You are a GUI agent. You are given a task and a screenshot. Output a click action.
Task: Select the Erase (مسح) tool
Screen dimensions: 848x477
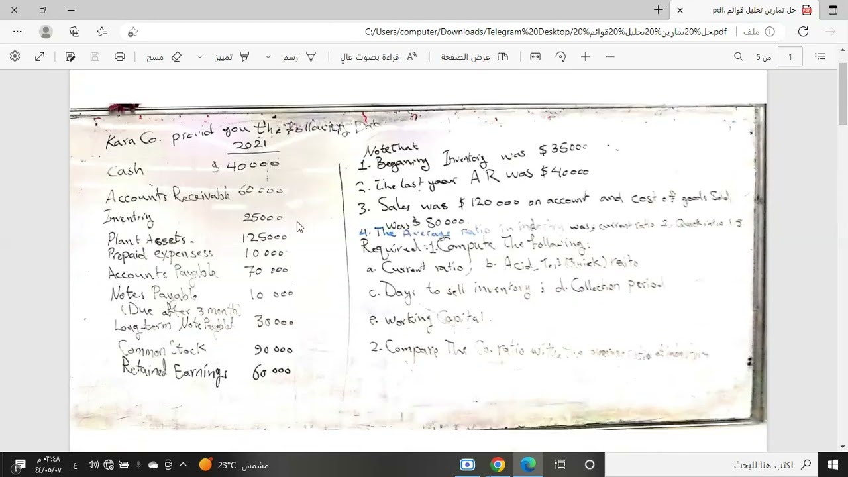click(164, 57)
